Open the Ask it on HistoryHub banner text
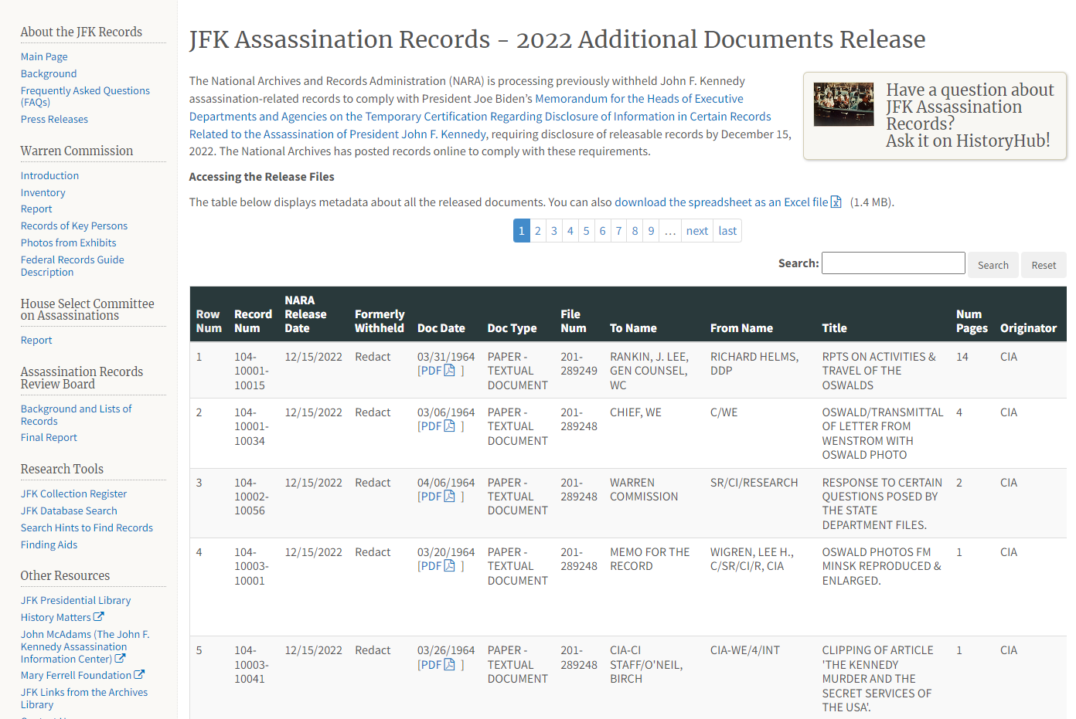 click(968, 141)
